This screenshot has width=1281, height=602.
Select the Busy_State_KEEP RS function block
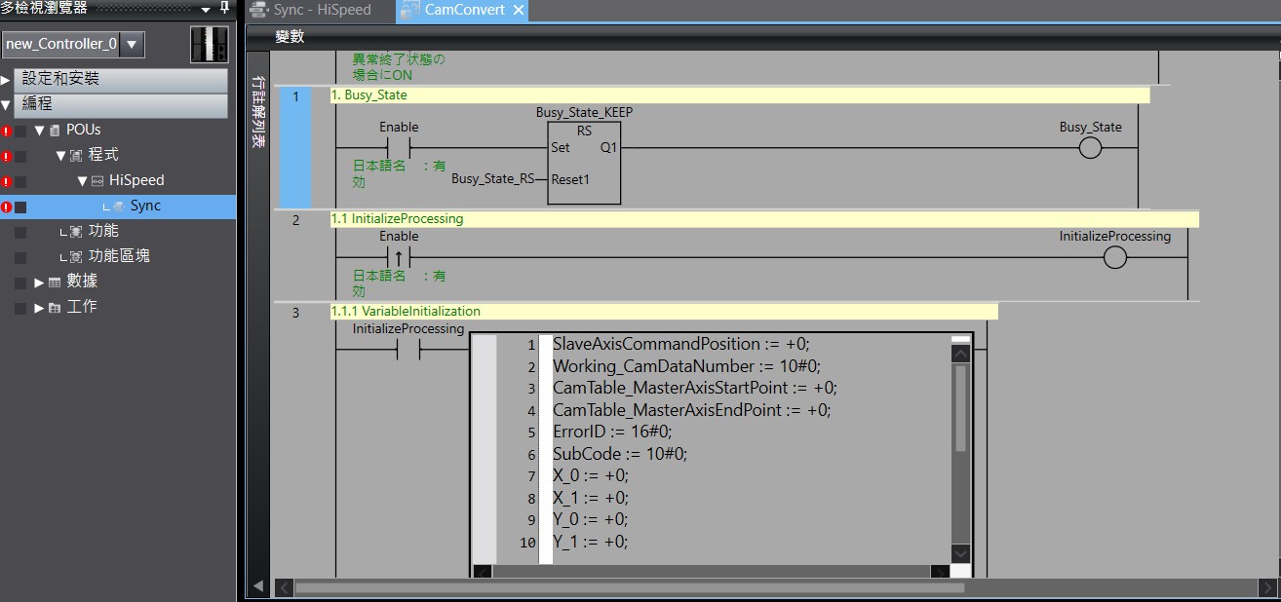(x=583, y=164)
